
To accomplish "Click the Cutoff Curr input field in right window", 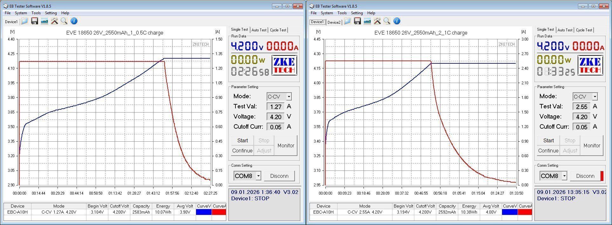I will [581, 127].
